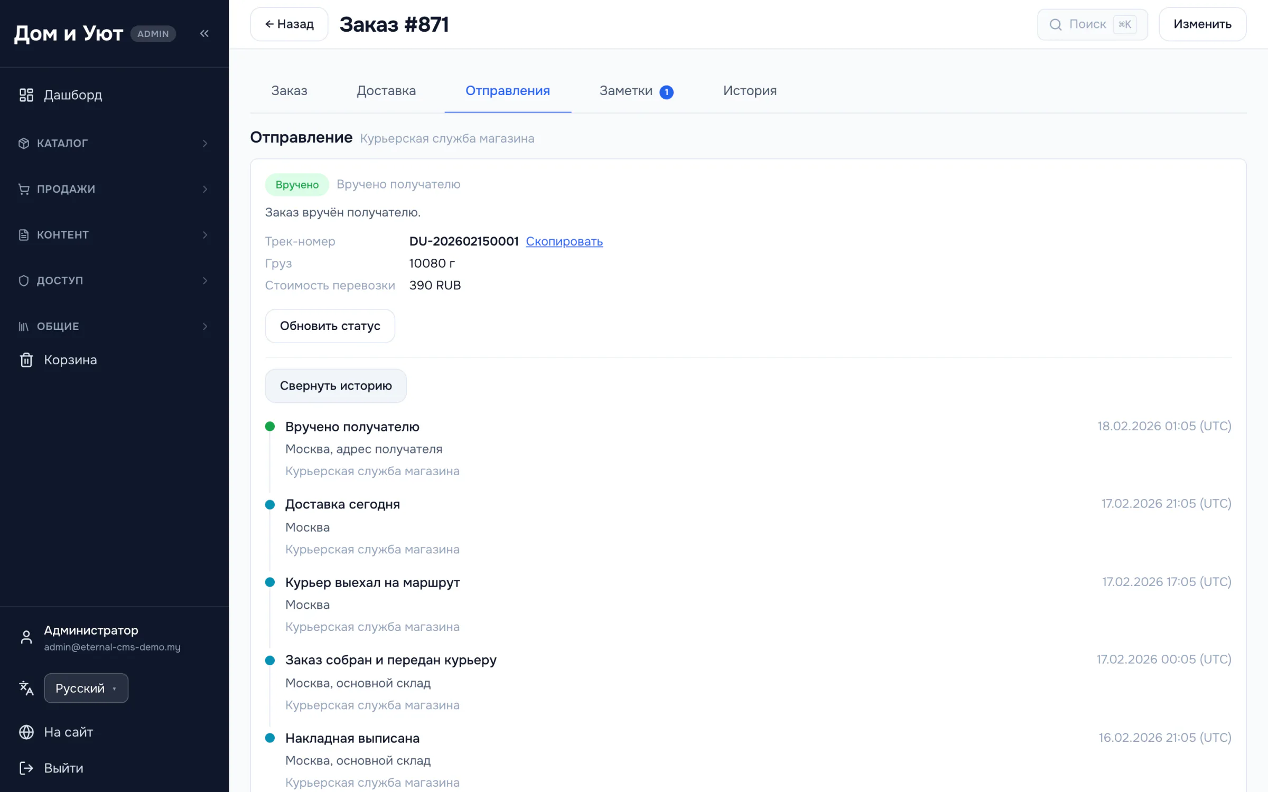Copy tracking number via Скопировать link
The image size is (1268, 792).
click(x=564, y=241)
